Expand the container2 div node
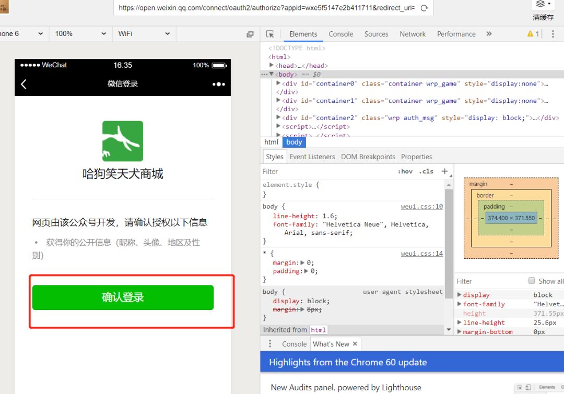The width and height of the screenshot is (564, 394). point(278,117)
